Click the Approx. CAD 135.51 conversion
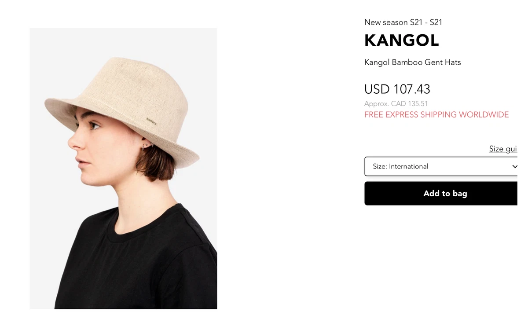 (x=396, y=104)
